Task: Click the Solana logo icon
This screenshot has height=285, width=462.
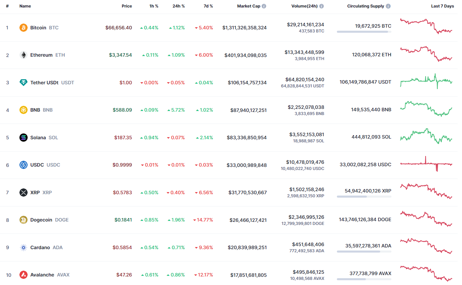Action: tap(23, 138)
